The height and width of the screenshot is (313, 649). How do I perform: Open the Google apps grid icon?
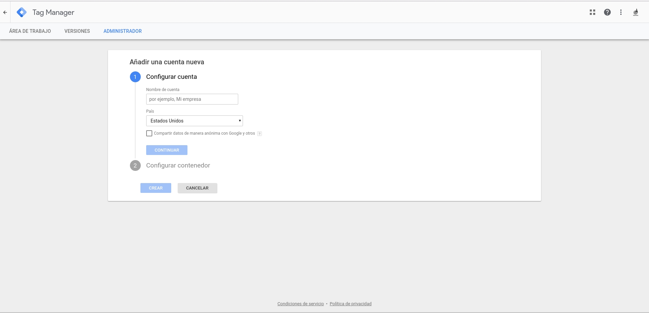click(592, 12)
